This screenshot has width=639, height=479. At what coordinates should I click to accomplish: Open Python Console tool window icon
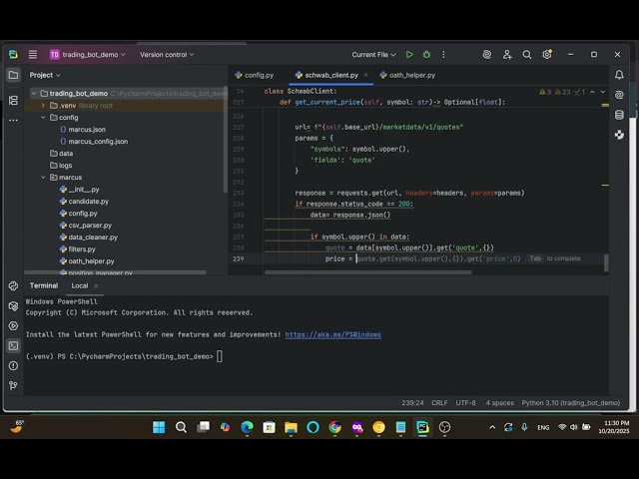13,286
